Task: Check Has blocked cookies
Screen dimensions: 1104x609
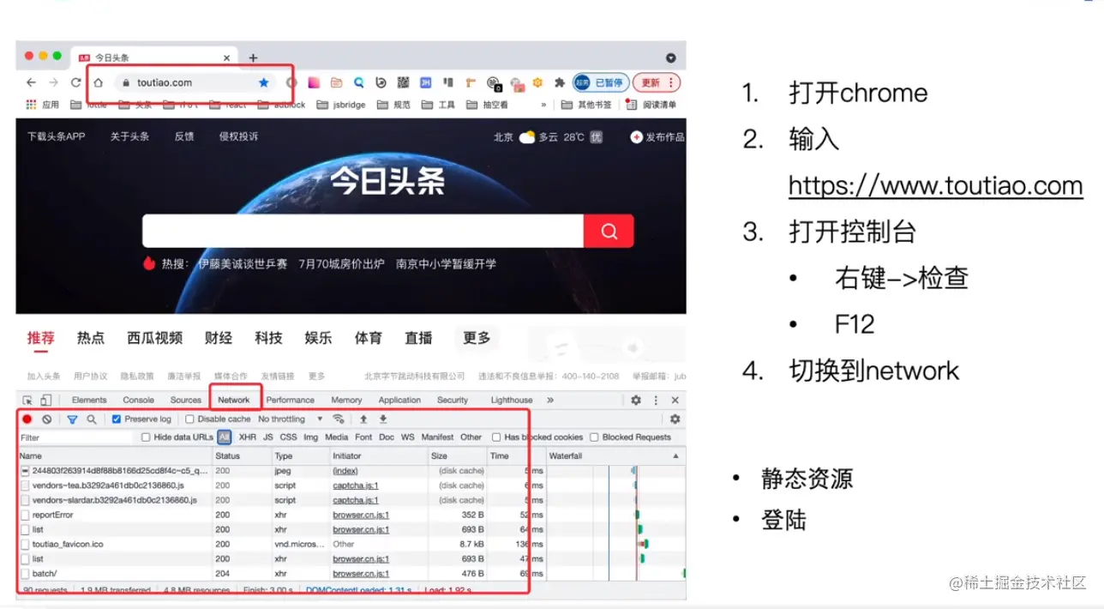Action: 496,437
